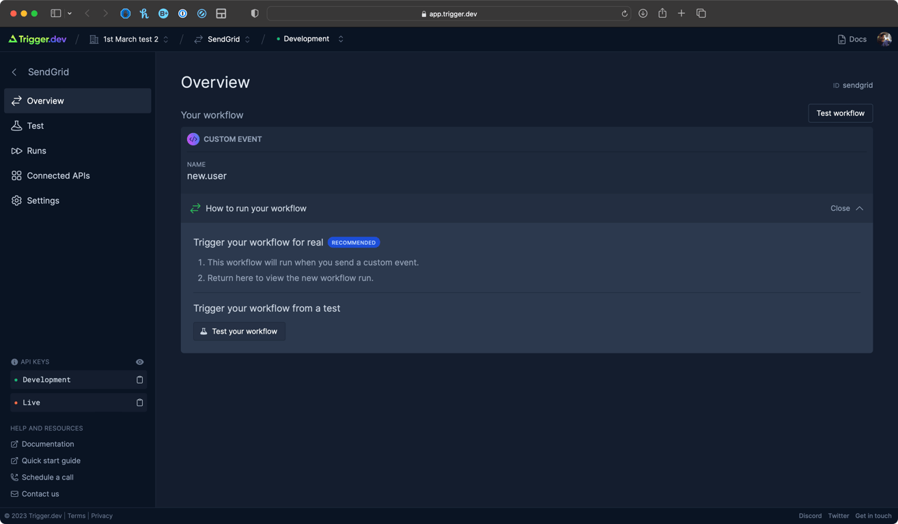The width and height of the screenshot is (898, 524).
Task: Click the Recommended badge
Action: click(354, 242)
